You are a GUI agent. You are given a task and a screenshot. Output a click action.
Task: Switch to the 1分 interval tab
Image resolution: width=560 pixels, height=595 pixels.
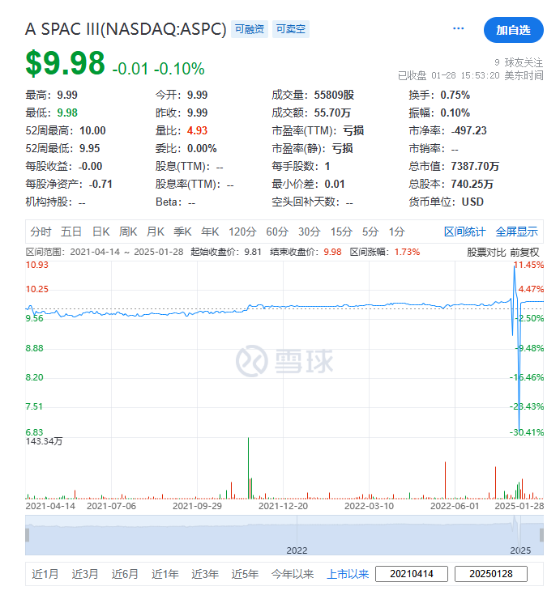tap(396, 232)
